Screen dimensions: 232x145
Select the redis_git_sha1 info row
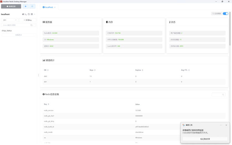point(134,116)
